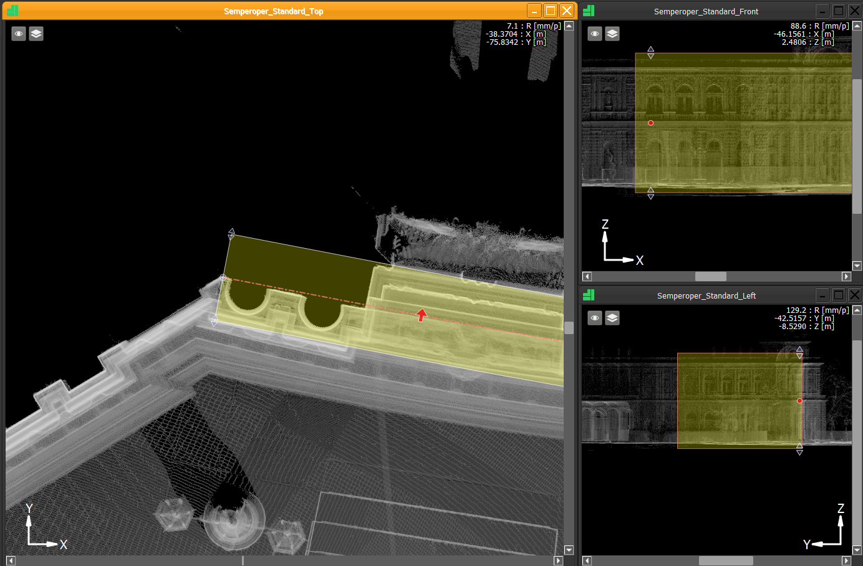Click bottom resize handle of box in Left view
This screenshot has height=566, width=863.
[799, 449]
